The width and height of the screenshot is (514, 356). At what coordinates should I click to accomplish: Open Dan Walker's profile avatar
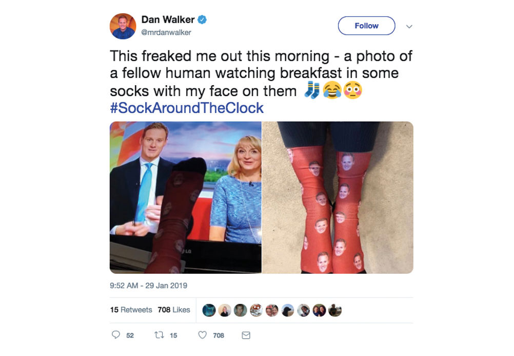click(x=123, y=26)
